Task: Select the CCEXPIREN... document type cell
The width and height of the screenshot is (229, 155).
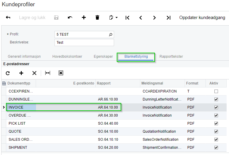Action: (21, 91)
